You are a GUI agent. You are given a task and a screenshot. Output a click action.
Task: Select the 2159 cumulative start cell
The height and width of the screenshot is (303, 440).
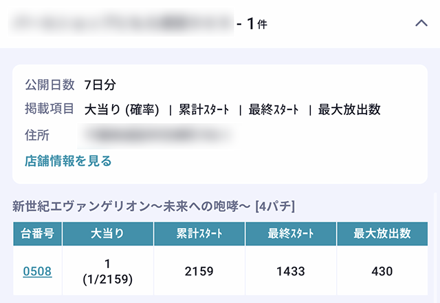coord(199,271)
